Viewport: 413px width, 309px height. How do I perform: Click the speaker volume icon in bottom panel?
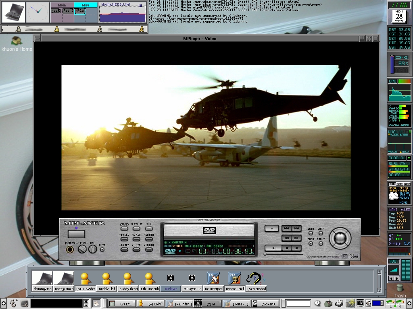368,303
